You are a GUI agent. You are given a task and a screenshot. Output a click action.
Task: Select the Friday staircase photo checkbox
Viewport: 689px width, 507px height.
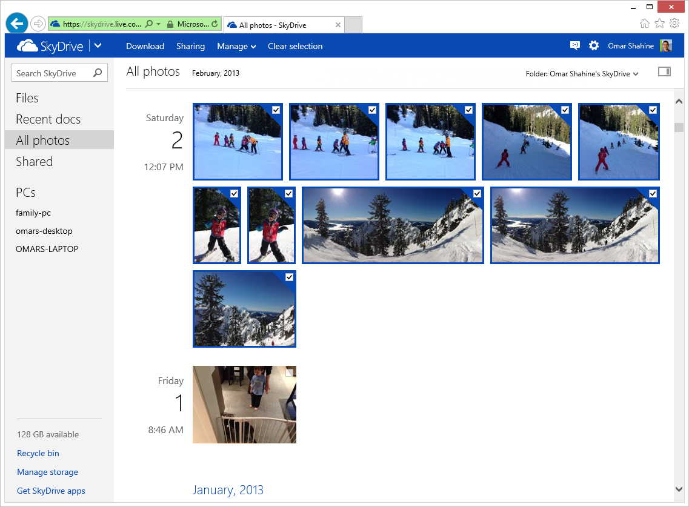coord(289,372)
